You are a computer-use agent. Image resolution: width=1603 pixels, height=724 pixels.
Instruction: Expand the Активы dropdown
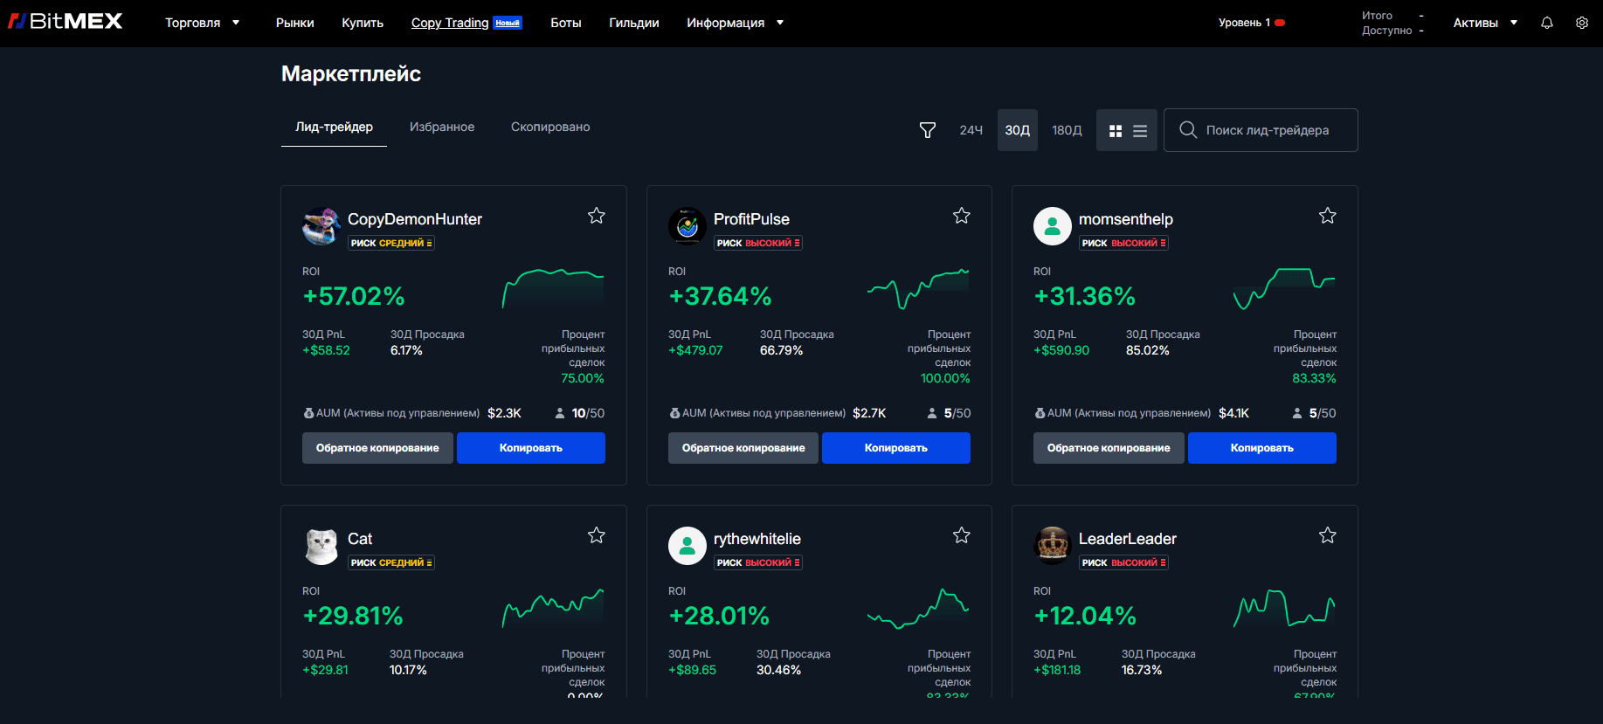coord(1485,23)
